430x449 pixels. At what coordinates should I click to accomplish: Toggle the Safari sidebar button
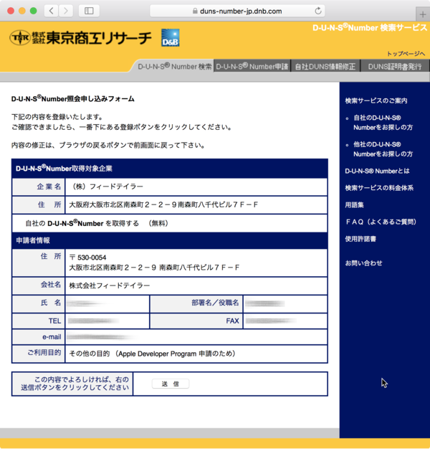[x=89, y=11]
